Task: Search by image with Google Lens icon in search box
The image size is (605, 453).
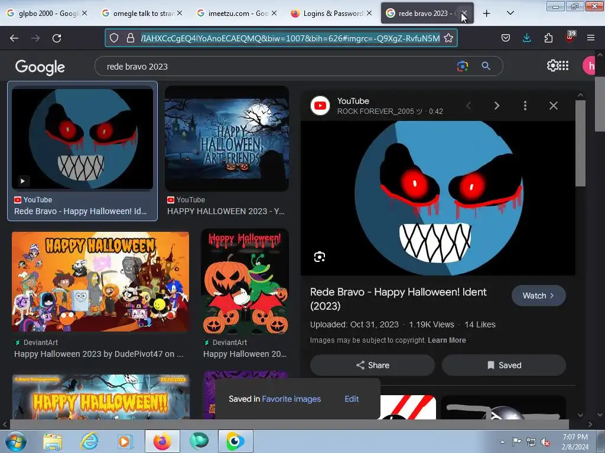Action: pyautogui.click(x=462, y=66)
